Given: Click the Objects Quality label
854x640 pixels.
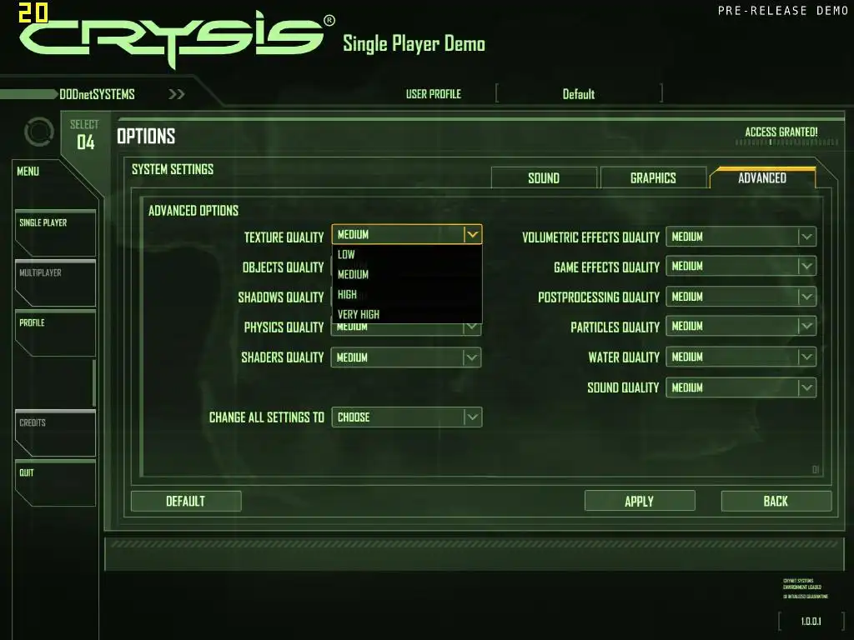Looking at the screenshot, I should coord(284,267).
